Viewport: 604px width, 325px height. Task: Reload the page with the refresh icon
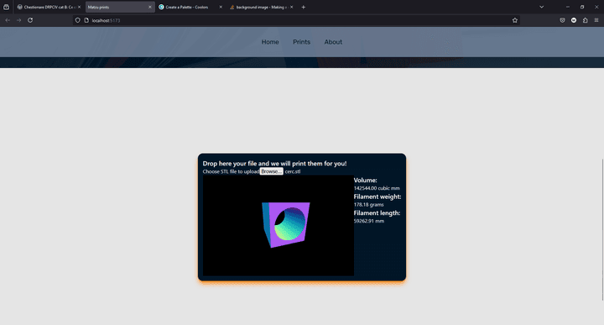(x=30, y=20)
